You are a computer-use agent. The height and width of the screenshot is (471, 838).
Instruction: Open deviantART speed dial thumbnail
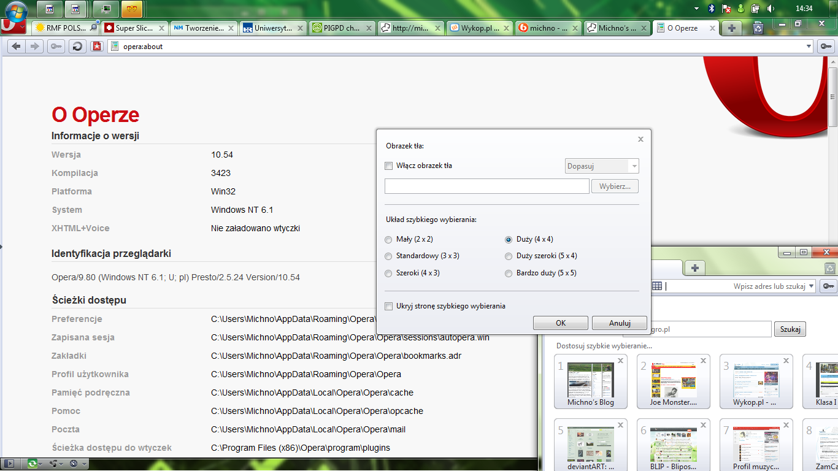point(590,444)
